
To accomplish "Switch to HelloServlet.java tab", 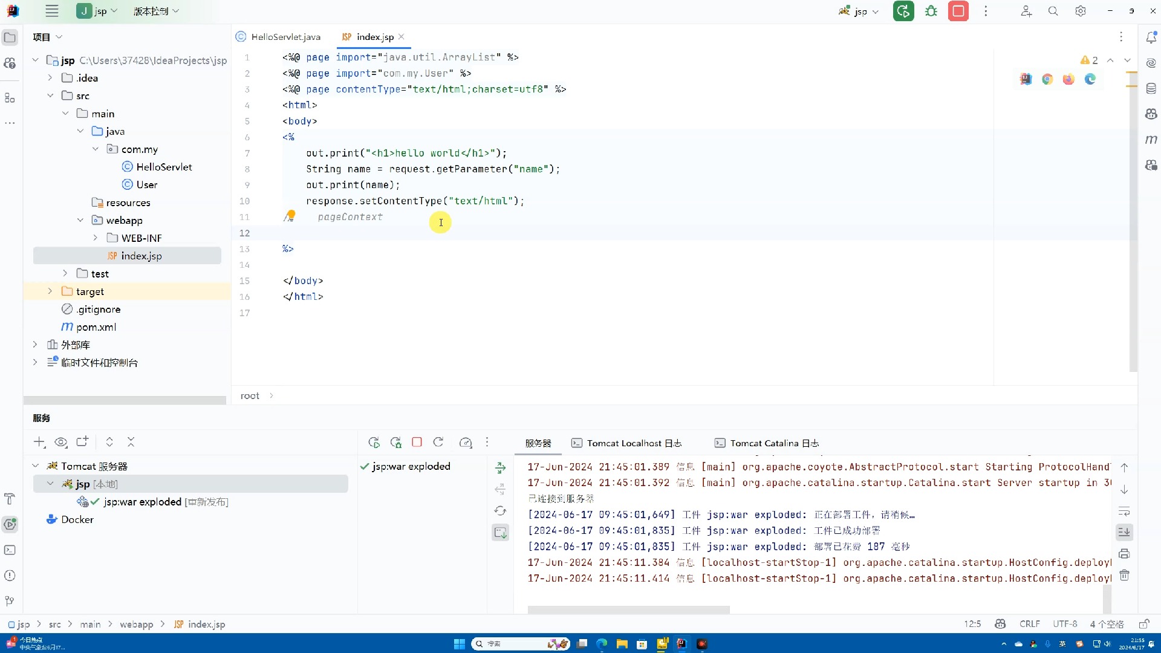I will [278, 37].
